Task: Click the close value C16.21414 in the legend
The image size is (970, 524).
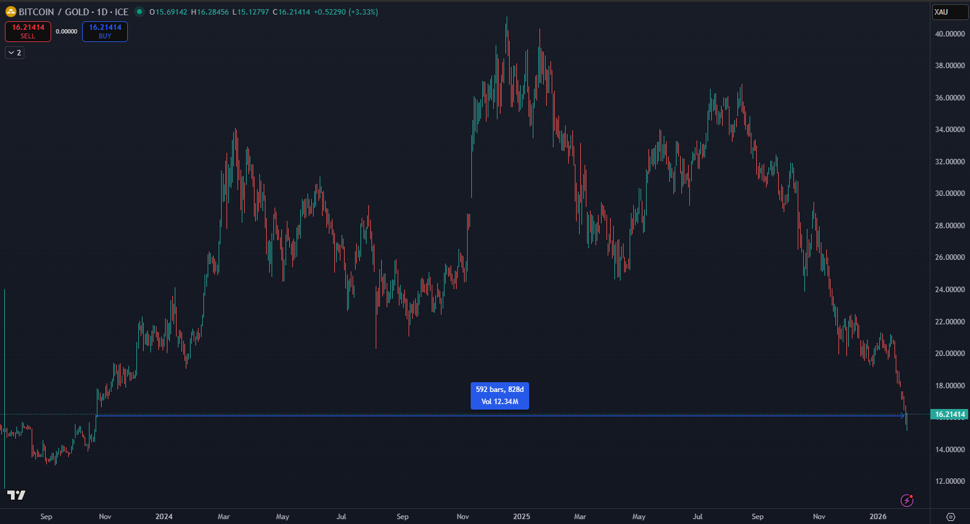Action: [x=292, y=12]
